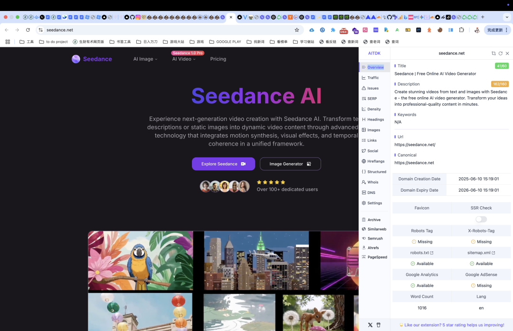Open the city helicopter thumbnail

(x=256, y=260)
